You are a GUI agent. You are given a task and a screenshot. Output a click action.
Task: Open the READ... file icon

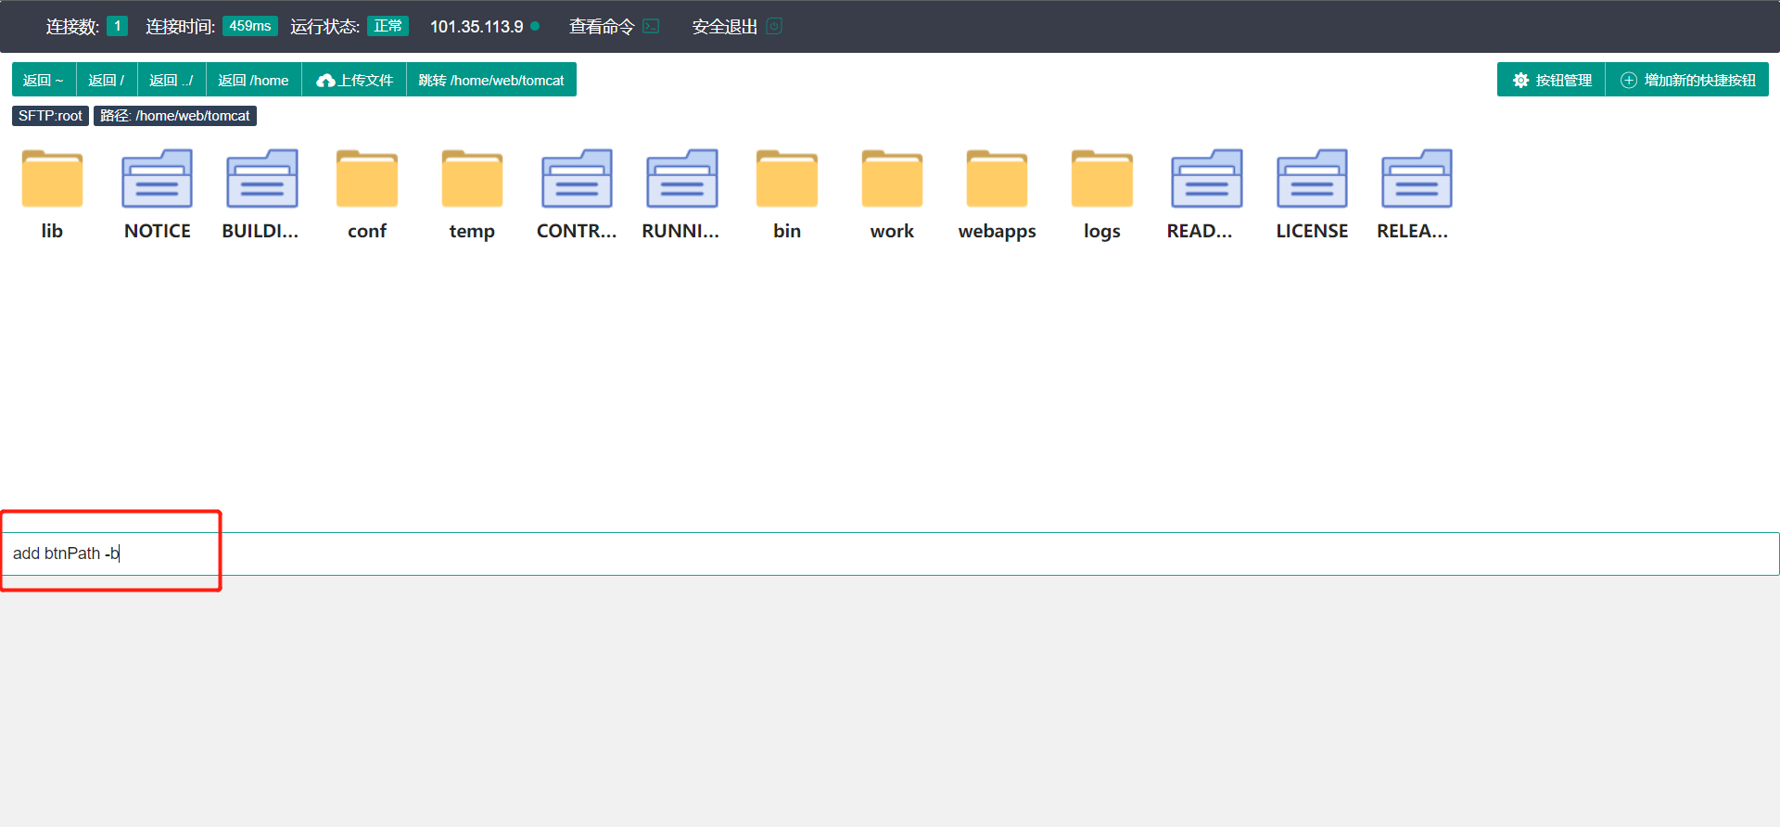tap(1207, 178)
